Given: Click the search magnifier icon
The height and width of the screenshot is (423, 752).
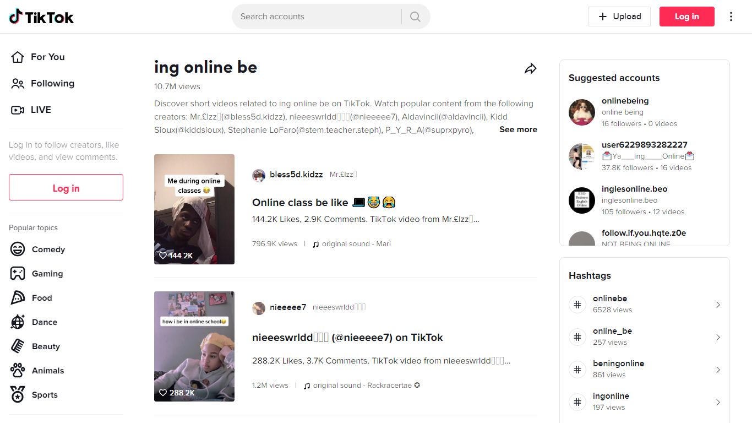Looking at the screenshot, I should pos(416,17).
